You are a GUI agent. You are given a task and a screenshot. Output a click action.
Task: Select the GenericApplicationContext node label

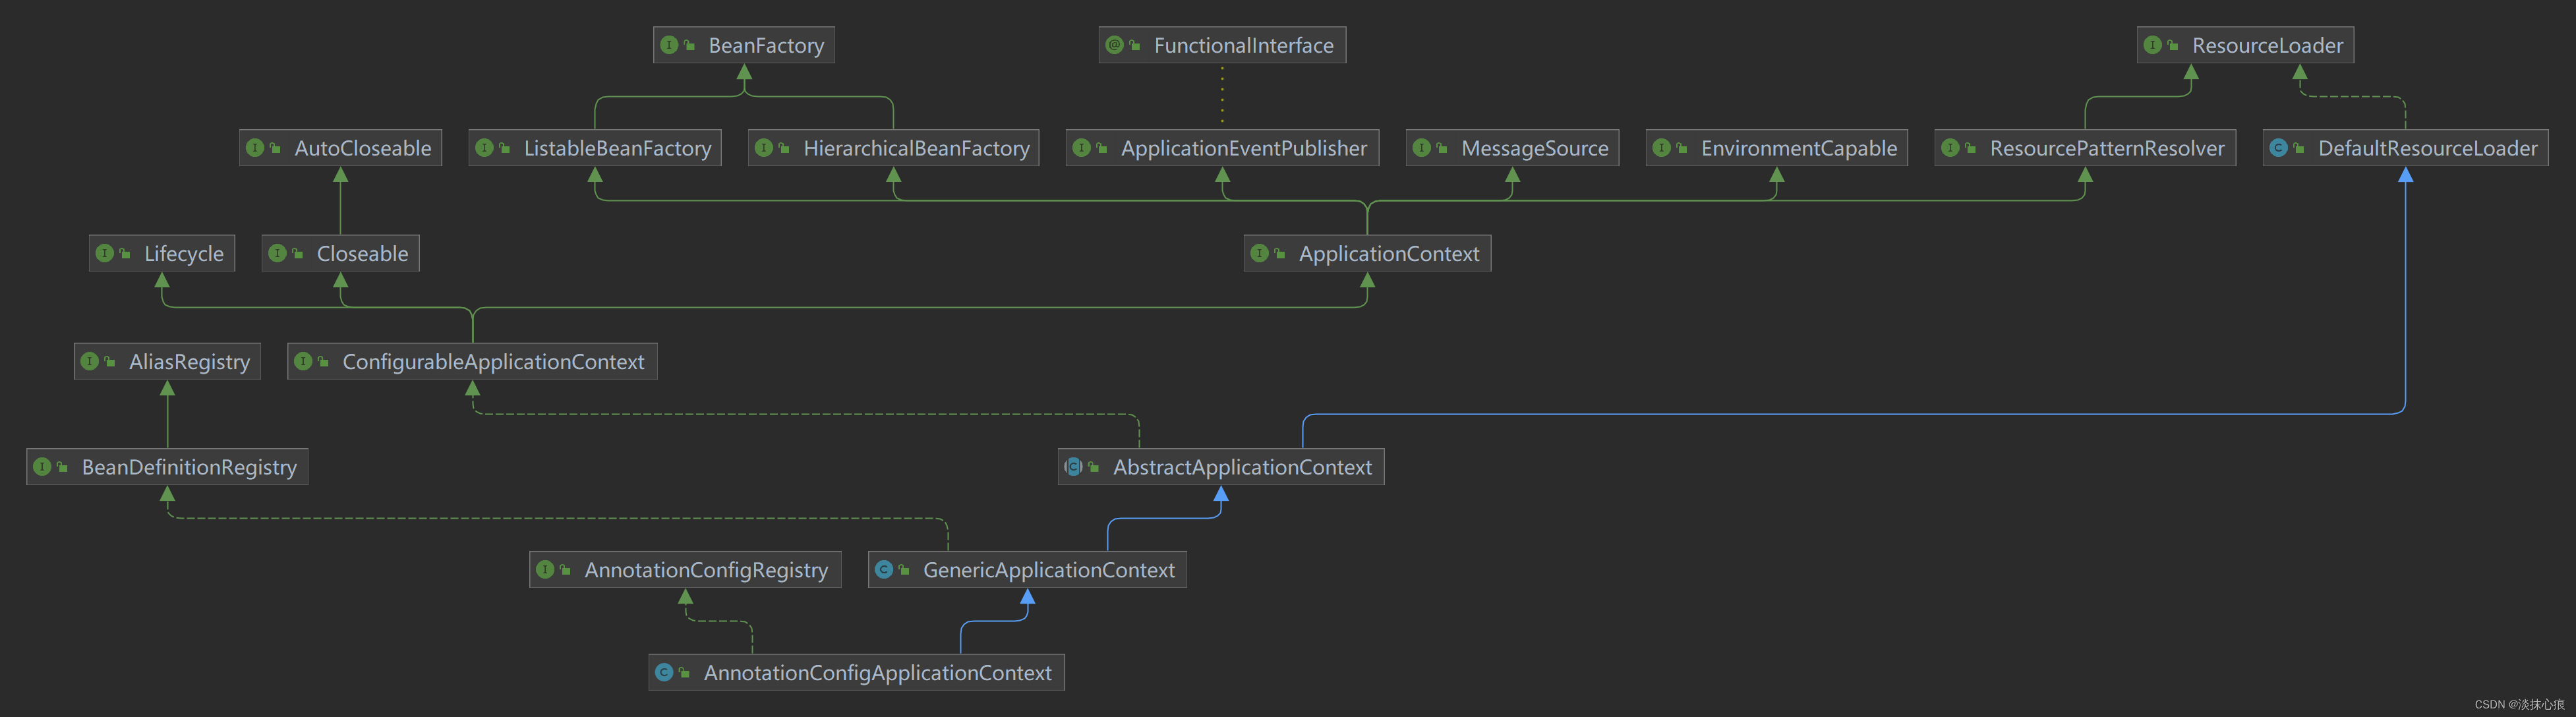tap(1048, 570)
